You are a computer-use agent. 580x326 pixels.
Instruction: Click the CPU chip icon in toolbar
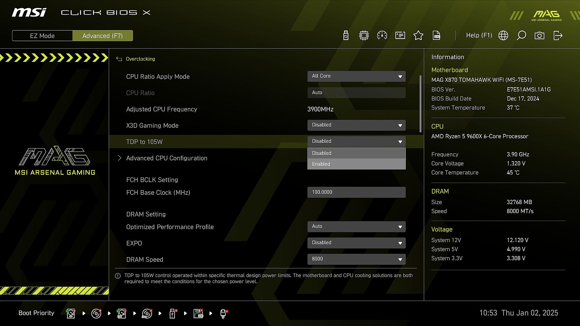tap(364, 36)
